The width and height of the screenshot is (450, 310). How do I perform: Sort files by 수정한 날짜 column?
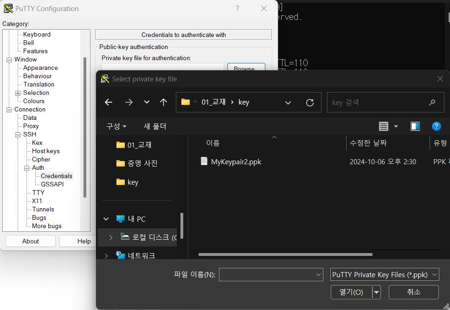368,143
